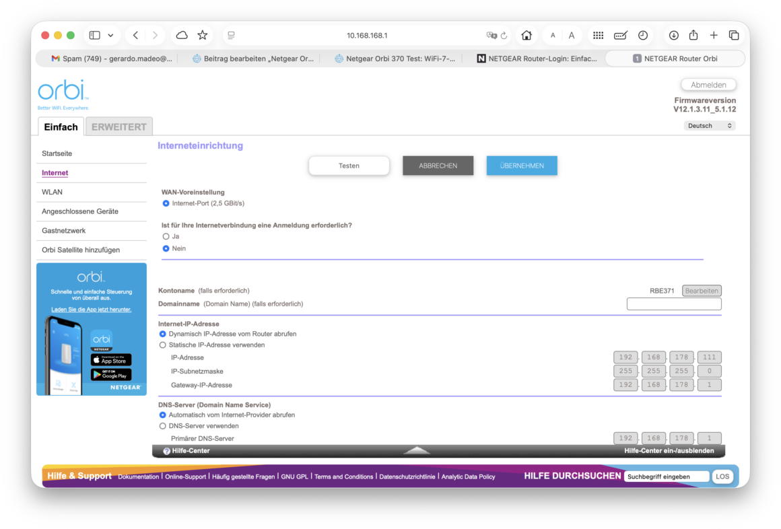
Task: Open the apps grid icon
Action: pyautogui.click(x=598, y=36)
